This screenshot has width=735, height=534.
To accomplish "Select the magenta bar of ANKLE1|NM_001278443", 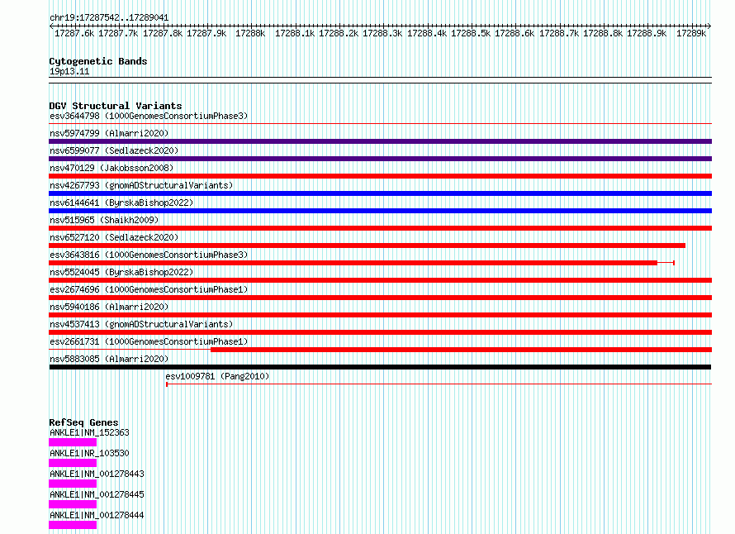I will point(73,484).
